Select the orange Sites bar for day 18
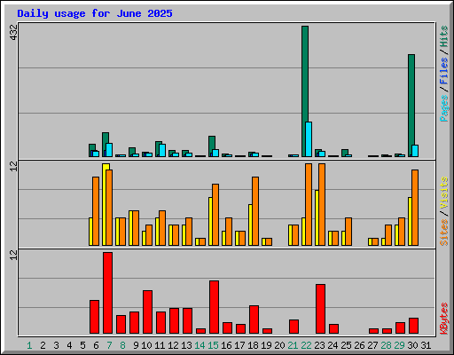This screenshot has width=454, height=355. click(255, 211)
